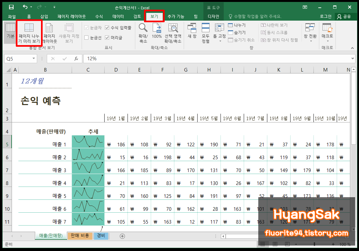Open the 팀 ribbon tab
The image size is (359, 251).
196,16
